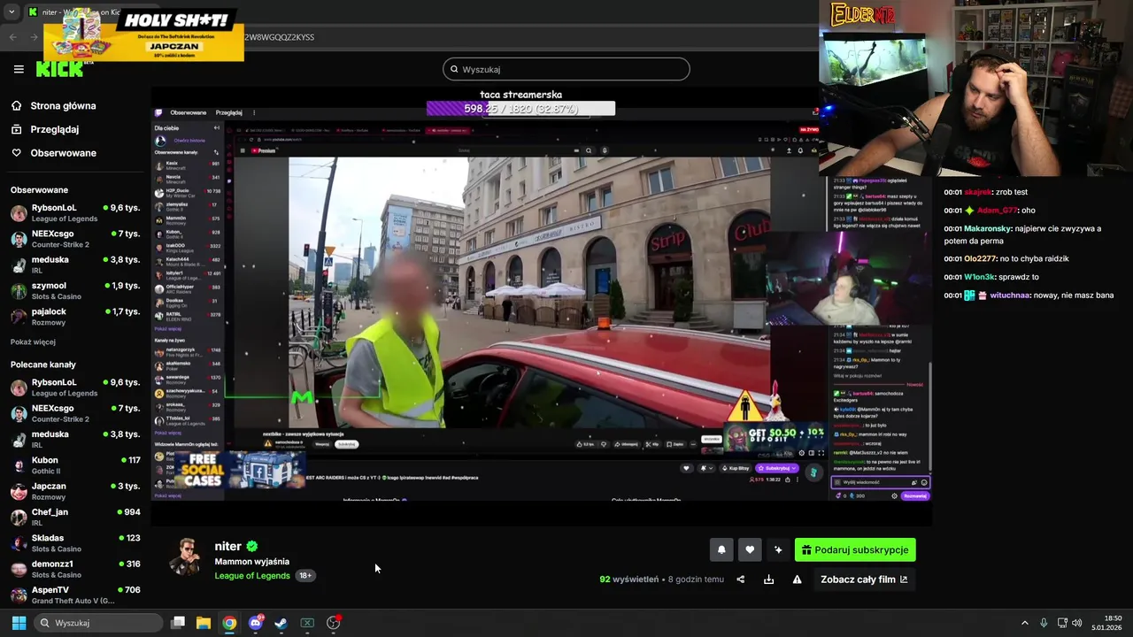The image size is (1133, 637).
Task: Click the Mammon wyjaśnia clip title
Action: [252, 562]
